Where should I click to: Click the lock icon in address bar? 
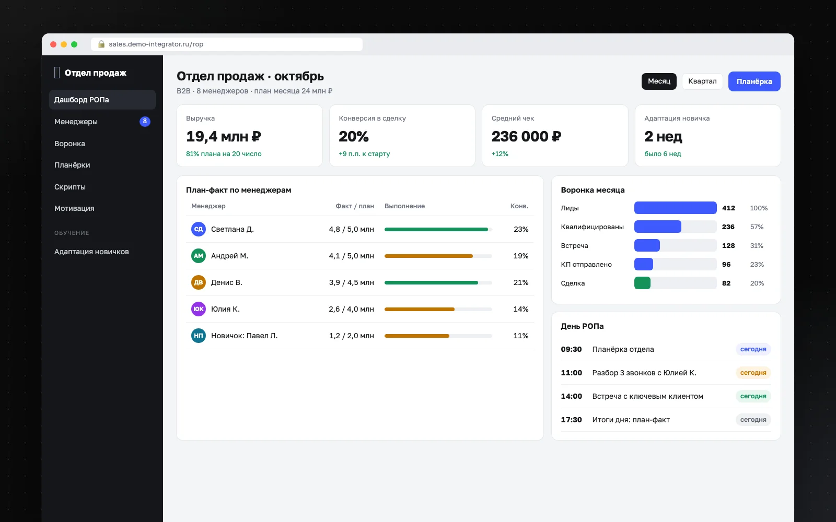click(101, 44)
